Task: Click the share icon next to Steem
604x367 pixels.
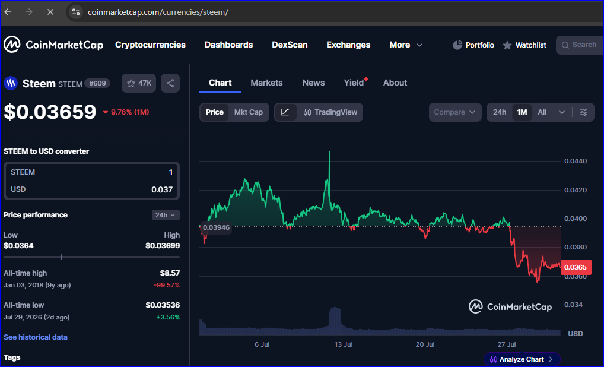Action: tap(170, 83)
